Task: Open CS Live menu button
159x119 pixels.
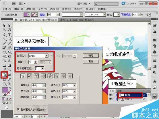Action: [x=129, y=3]
